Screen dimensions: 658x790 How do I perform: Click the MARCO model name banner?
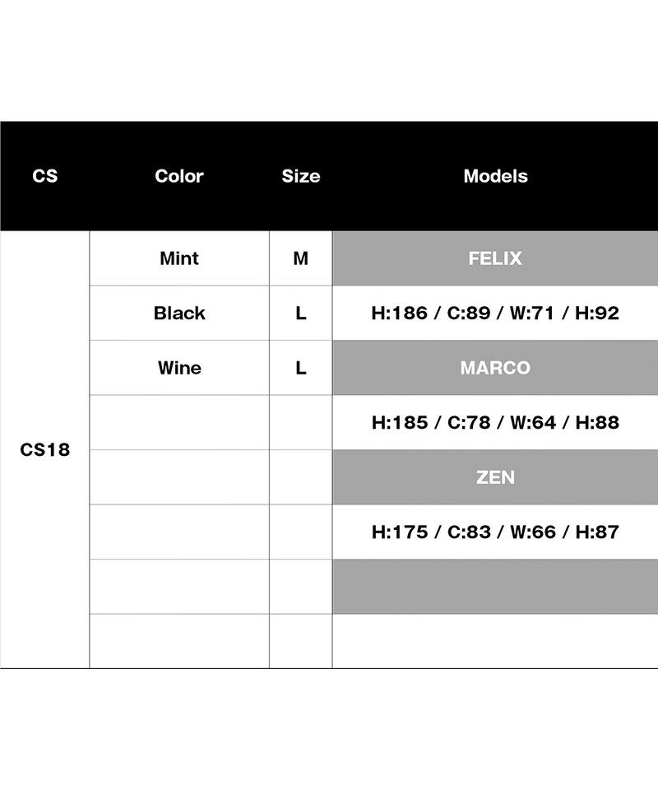pyautogui.click(x=495, y=368)
